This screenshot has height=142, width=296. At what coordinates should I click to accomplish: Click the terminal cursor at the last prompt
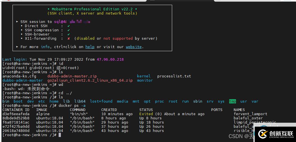click(x=60, y=135)
